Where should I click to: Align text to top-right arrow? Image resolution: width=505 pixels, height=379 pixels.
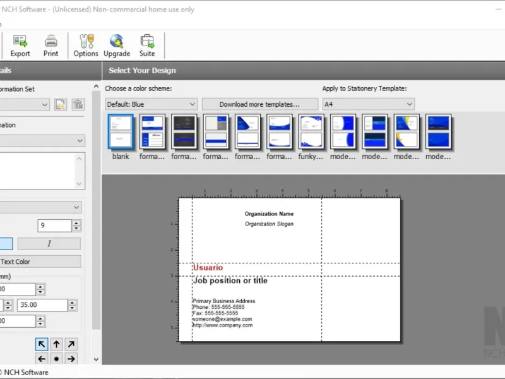71,344
